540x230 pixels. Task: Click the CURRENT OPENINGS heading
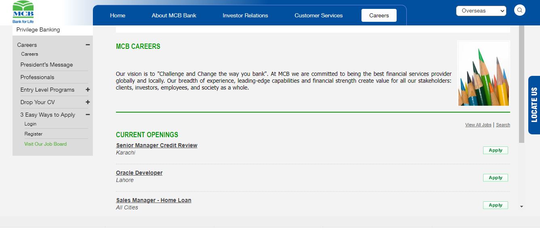(x=147, y=135)
